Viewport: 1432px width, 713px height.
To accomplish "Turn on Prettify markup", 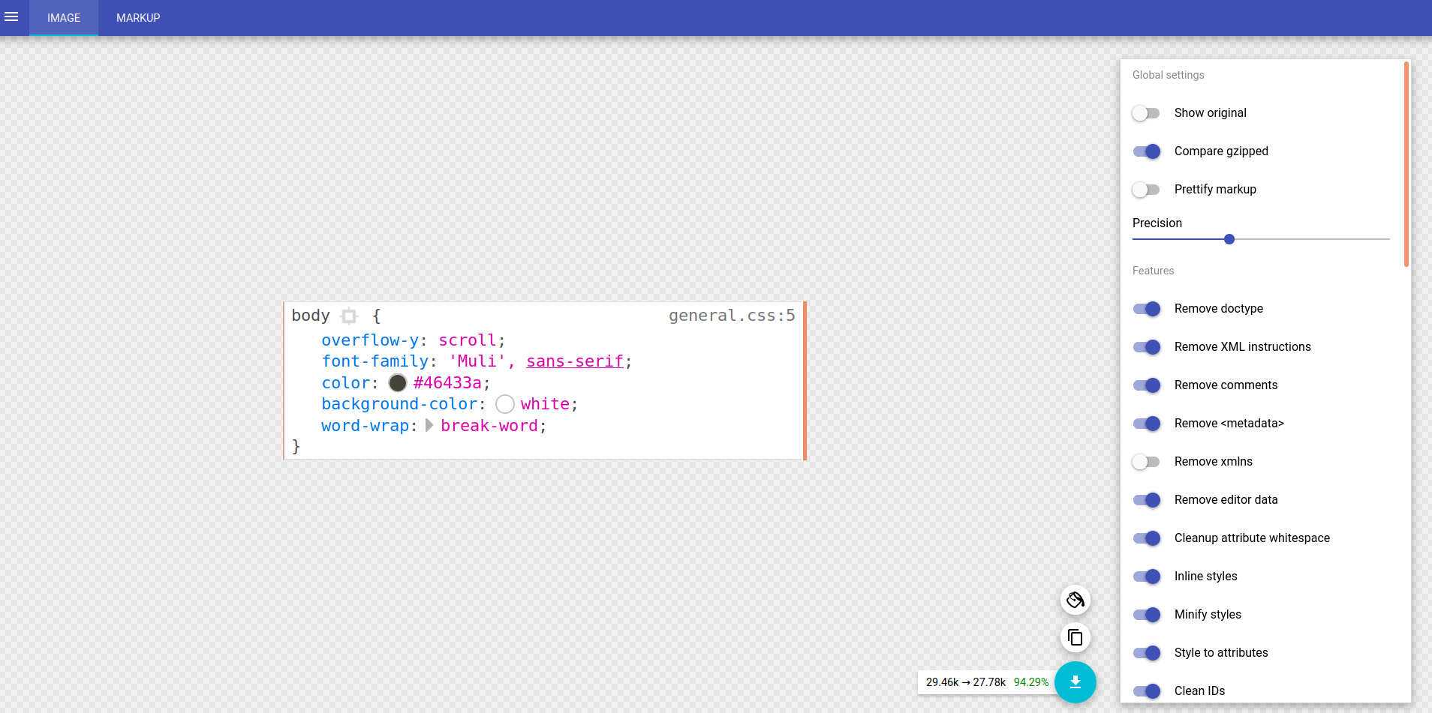I will (1146, 190).
